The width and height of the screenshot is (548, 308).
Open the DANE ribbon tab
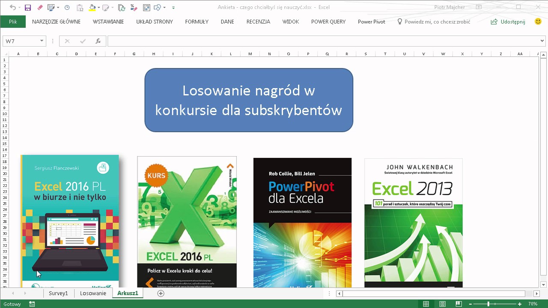tap(227, 21)
